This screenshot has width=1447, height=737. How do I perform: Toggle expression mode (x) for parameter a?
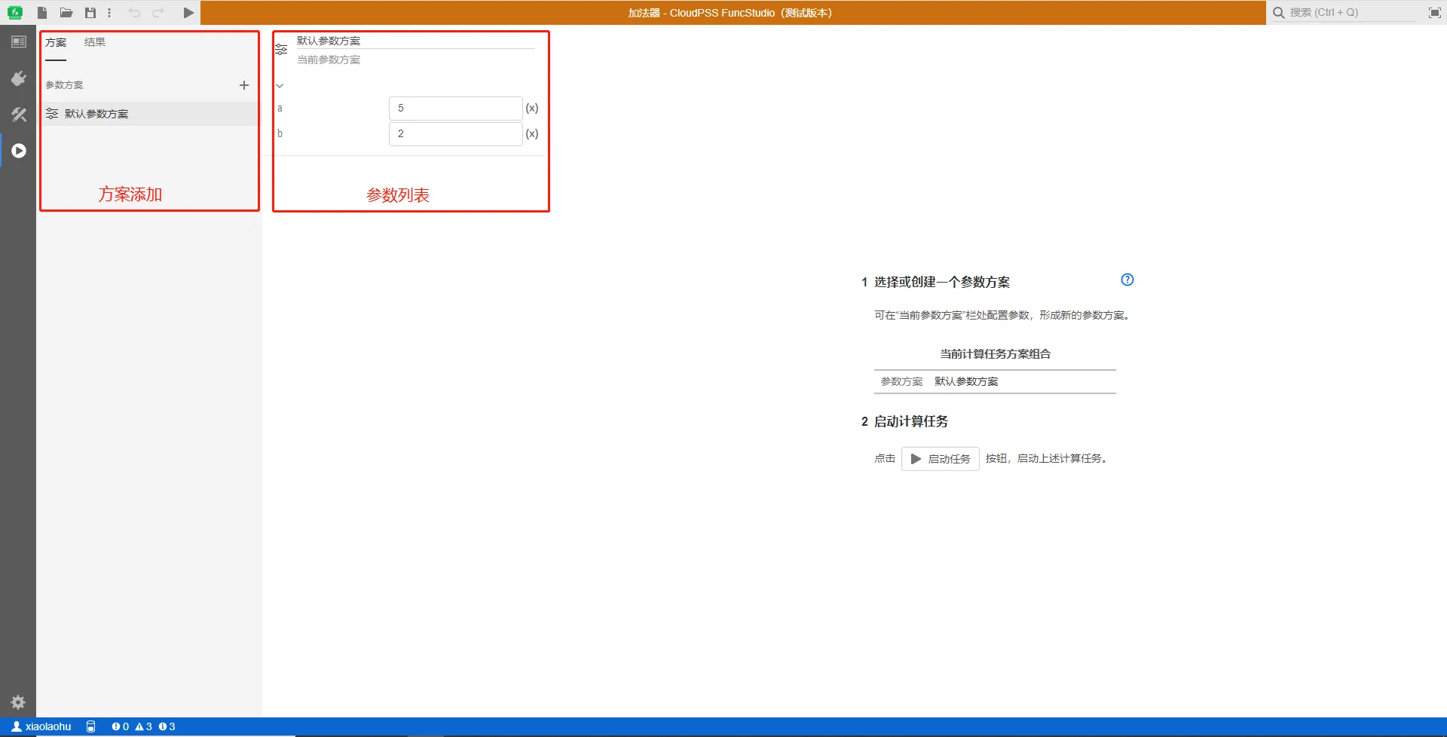coord(532,109)
